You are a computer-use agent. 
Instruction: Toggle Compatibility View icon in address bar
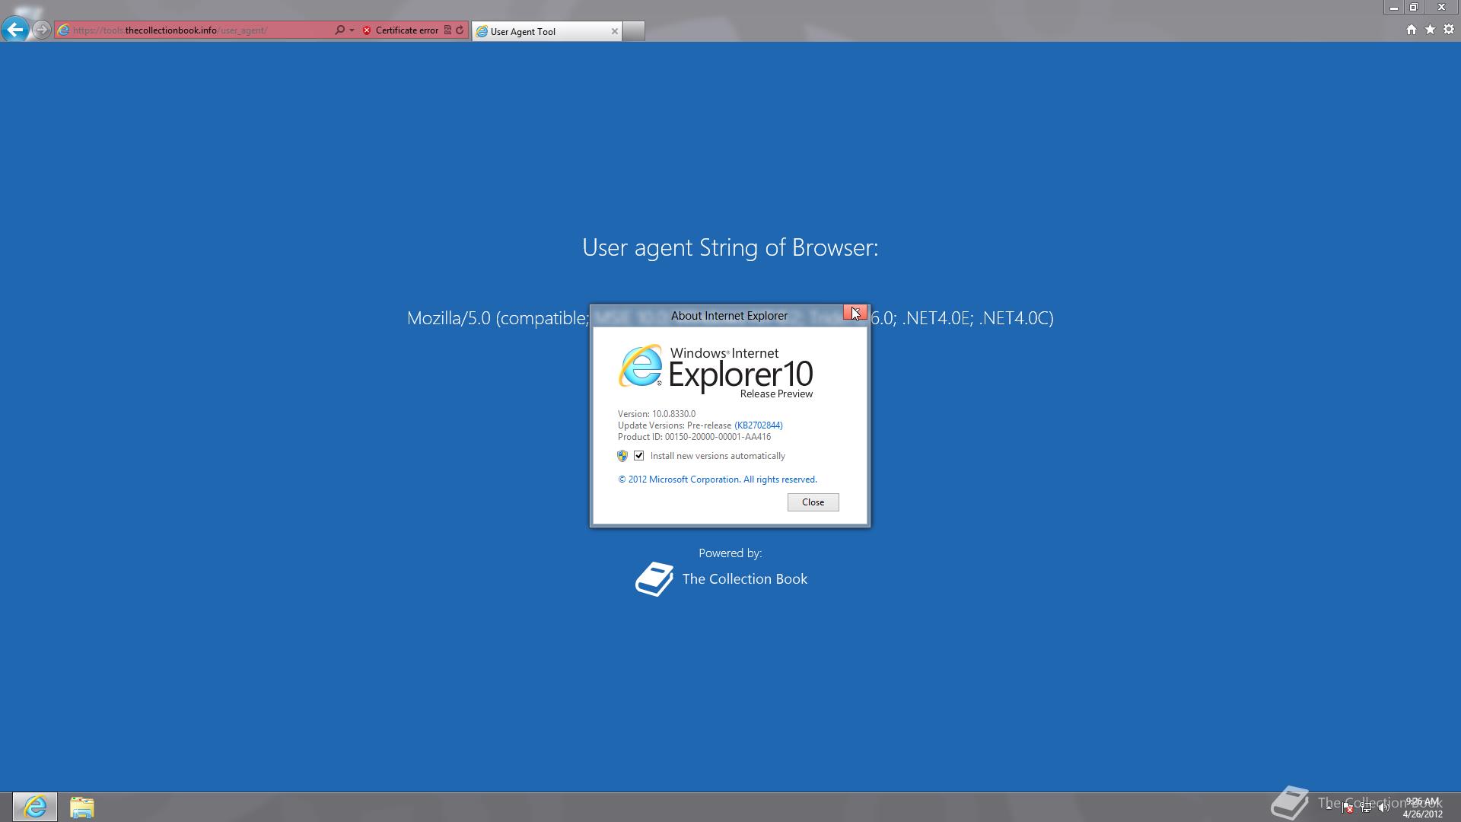(447, 30)
